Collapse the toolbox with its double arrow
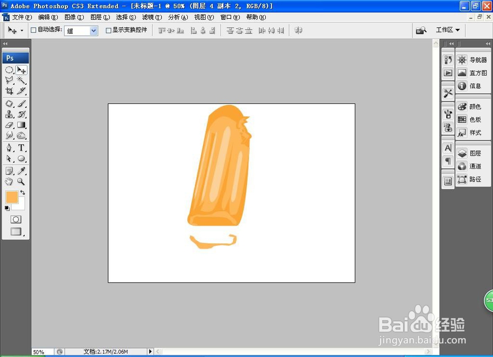 pyautogui.click(x=5, y=44)
